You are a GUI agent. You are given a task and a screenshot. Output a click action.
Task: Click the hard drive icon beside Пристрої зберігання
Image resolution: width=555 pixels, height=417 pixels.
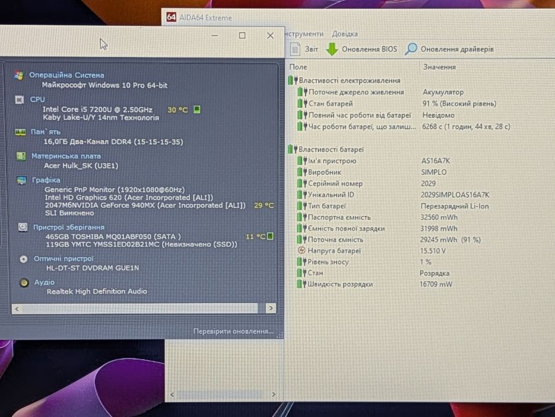23,227
